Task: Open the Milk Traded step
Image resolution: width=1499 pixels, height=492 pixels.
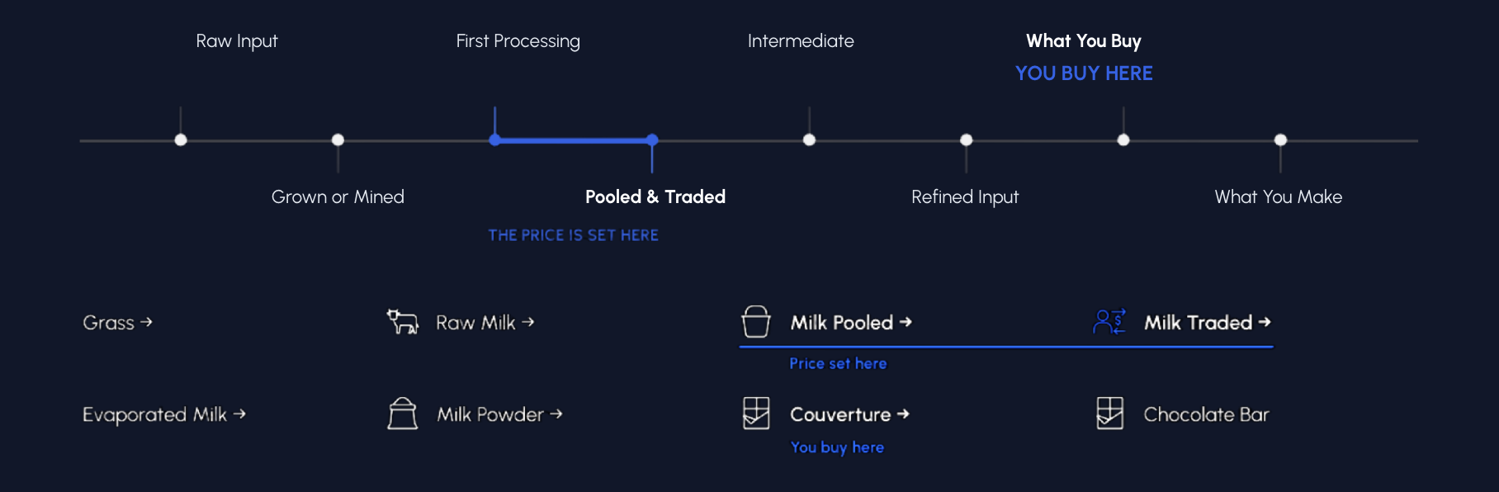Action: [1207, 323]
